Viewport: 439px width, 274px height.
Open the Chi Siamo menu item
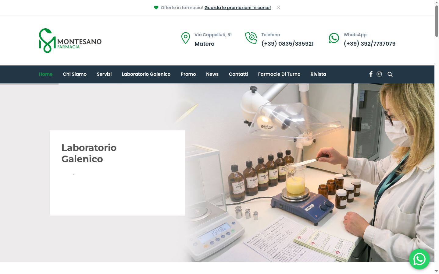point(75,74)
